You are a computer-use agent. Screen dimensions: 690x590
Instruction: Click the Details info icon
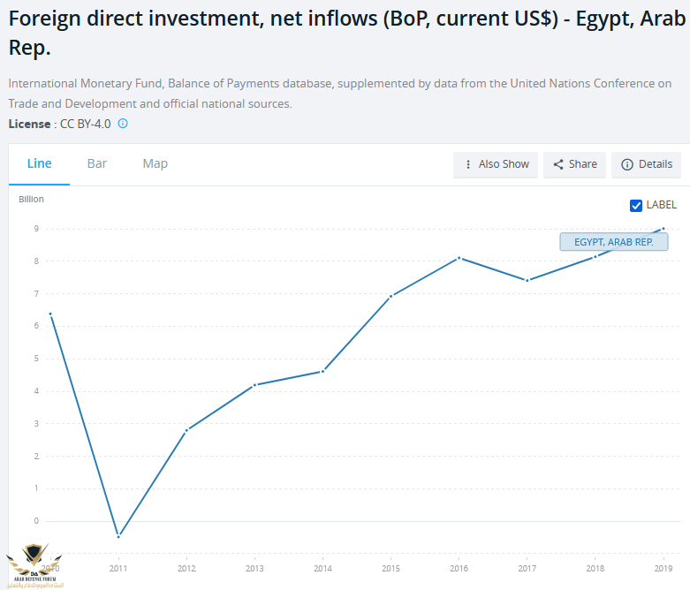[x=627, y=164]
